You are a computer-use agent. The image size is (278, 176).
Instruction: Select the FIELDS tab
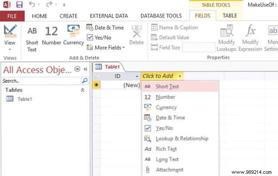pos(202,16)
